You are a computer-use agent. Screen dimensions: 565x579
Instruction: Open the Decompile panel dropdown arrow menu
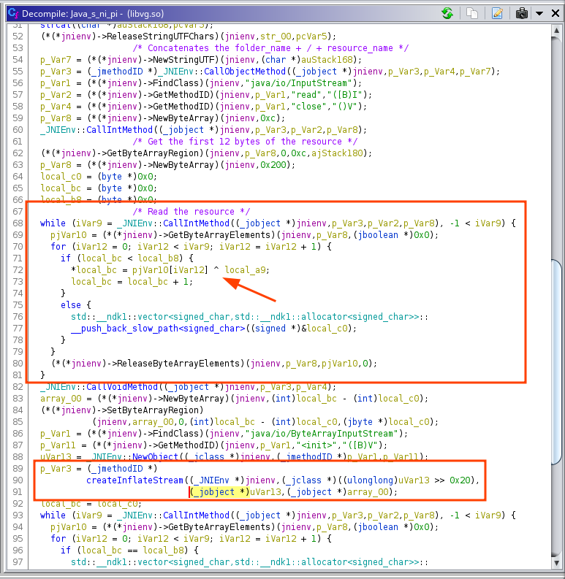539,14
